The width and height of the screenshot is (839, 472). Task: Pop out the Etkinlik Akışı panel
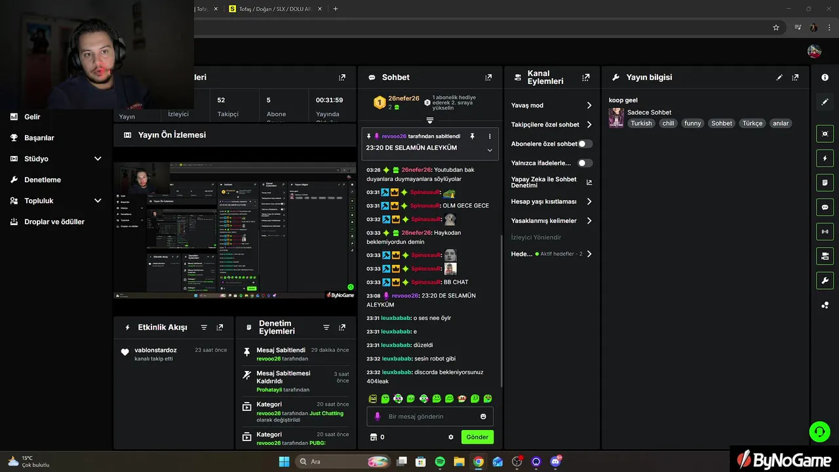coord(220,327)
